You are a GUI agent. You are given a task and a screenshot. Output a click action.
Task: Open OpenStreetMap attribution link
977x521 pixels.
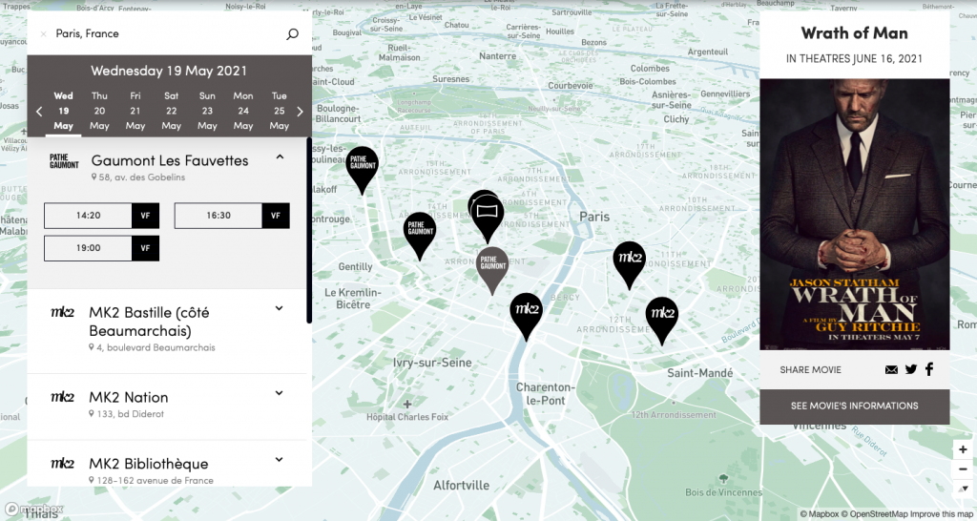(874, 514)
